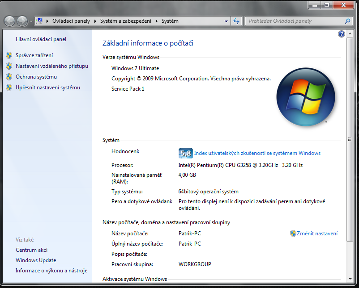Click the shield icon beside Změnit nastavení
This screenshot has width=359, height=288.
(293, 234)
